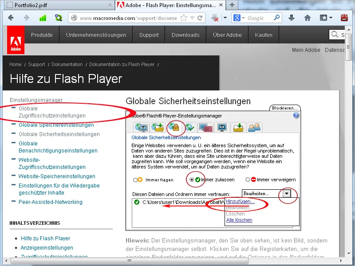Open the global security settings padlock tab
Screen dimensions: 355x266
(174, 127)
